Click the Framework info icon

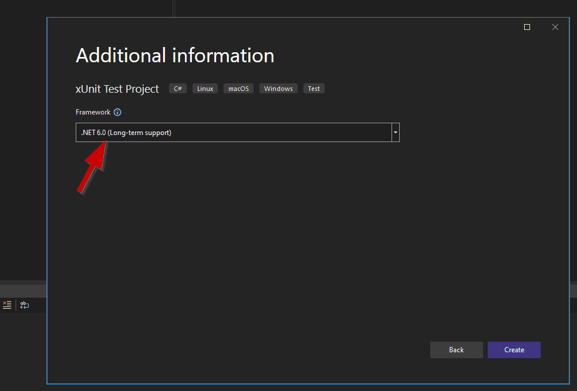pos(117,112)
